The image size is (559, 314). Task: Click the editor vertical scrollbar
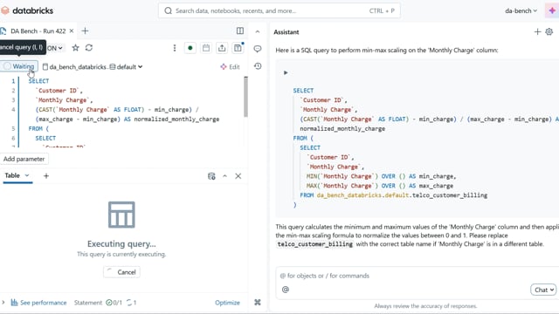(x=245, y=97)
